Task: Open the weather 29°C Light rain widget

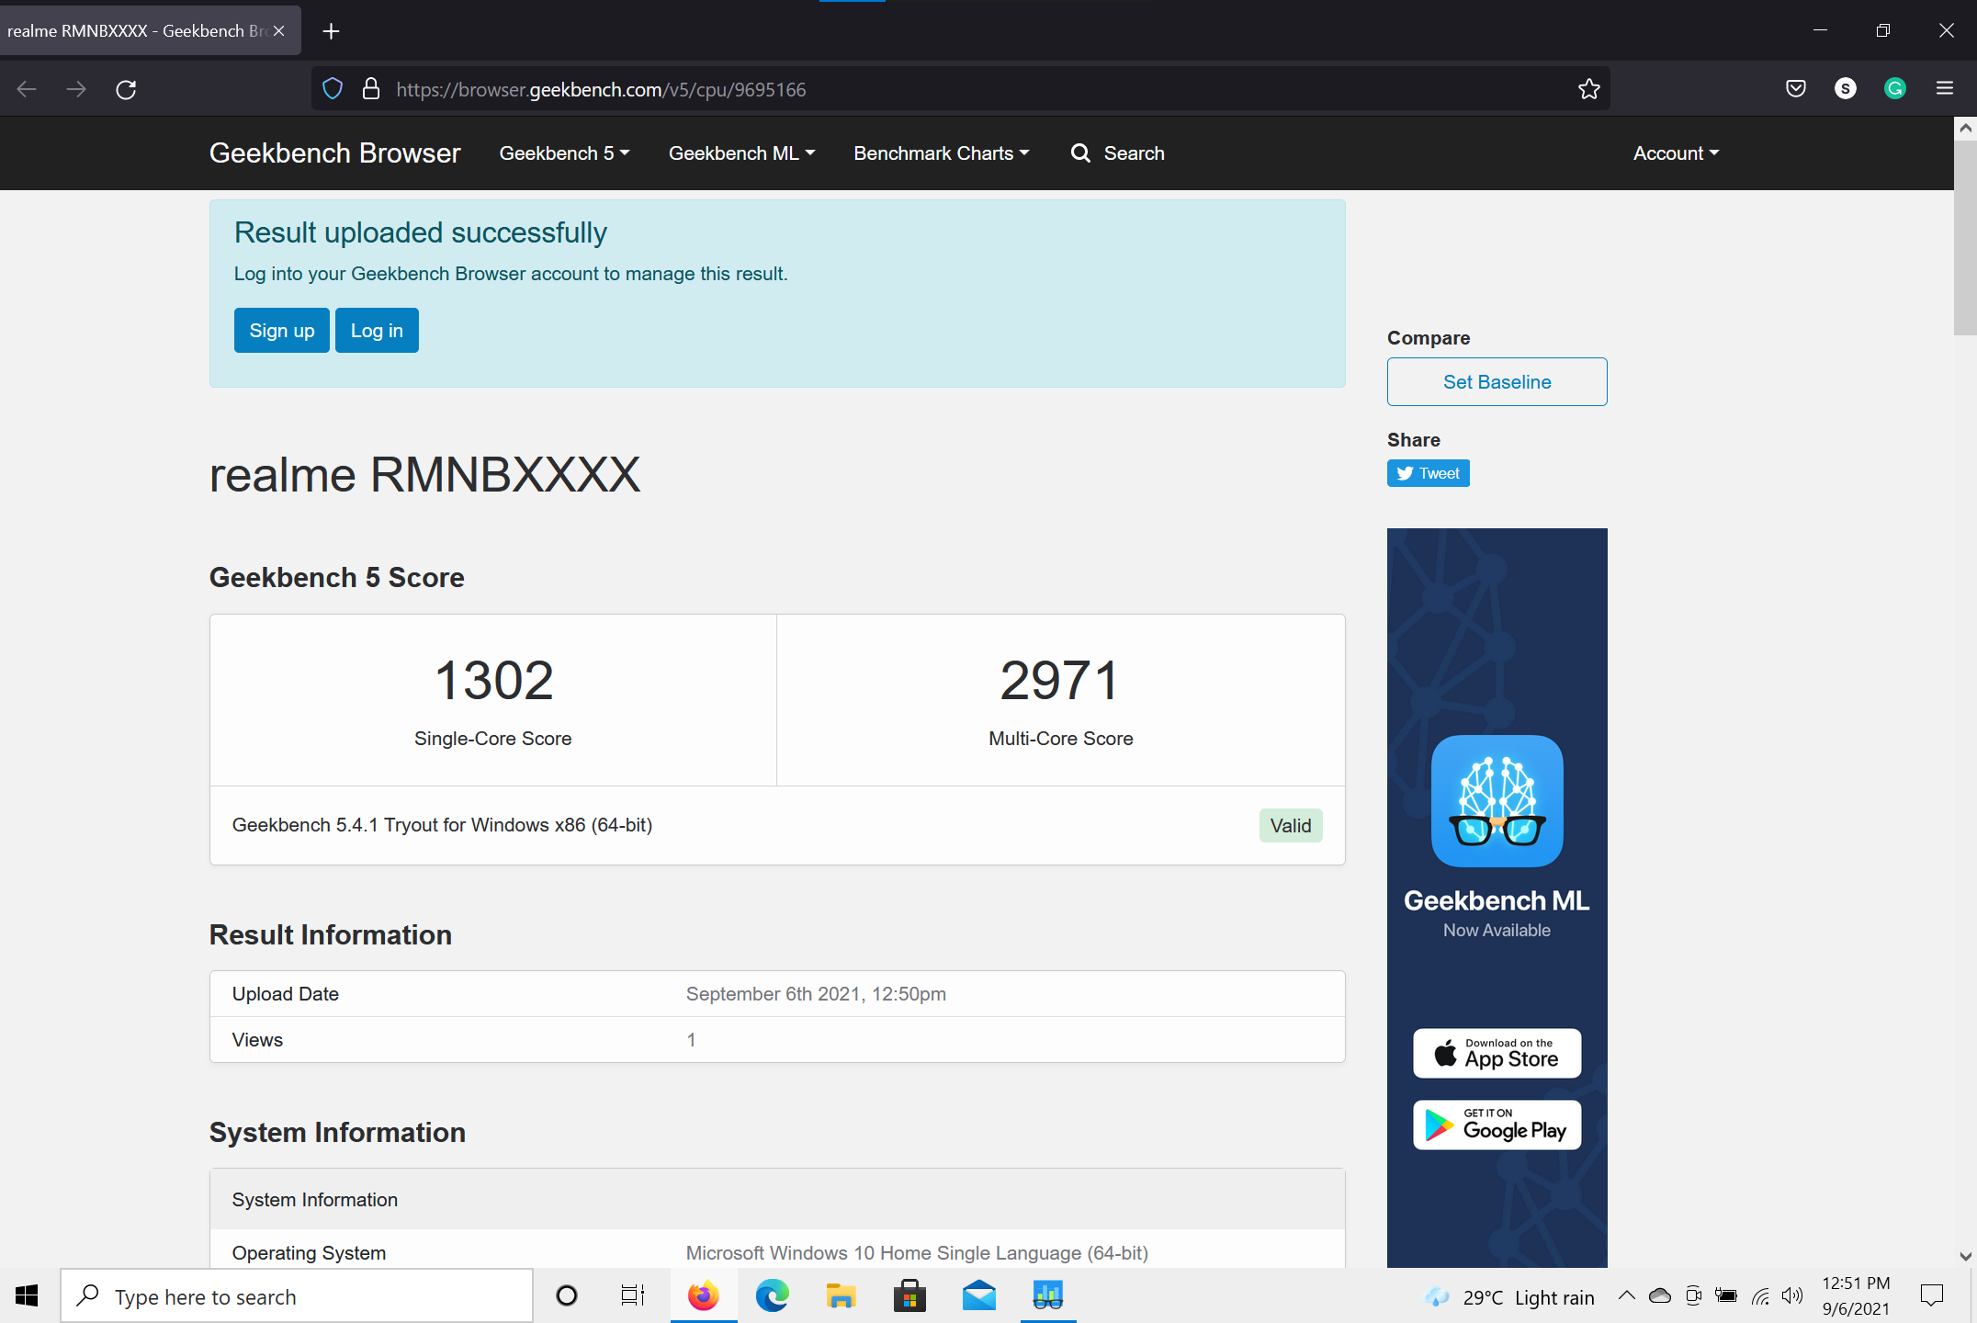Action: tap(1509, 1297)
